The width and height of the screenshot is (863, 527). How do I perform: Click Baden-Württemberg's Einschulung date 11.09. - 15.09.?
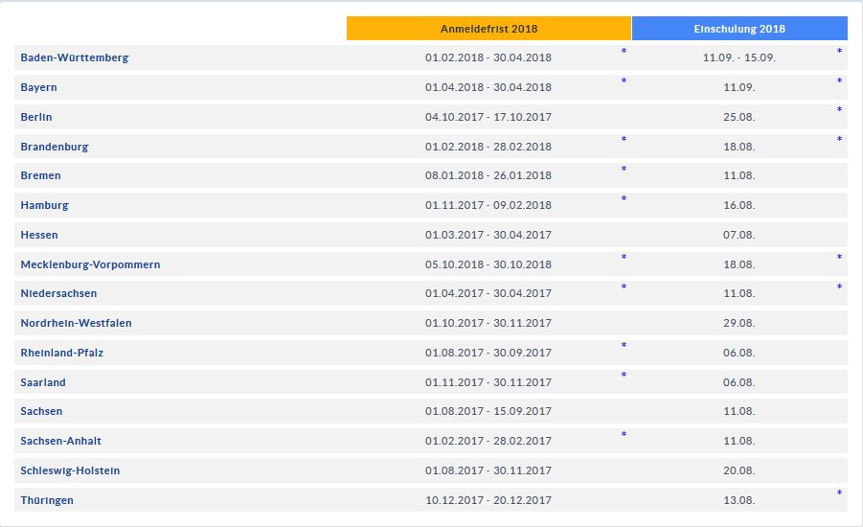(738, 57)
